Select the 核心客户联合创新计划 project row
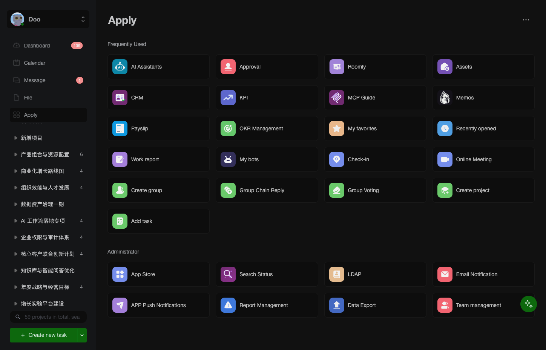 click(48, 254)
